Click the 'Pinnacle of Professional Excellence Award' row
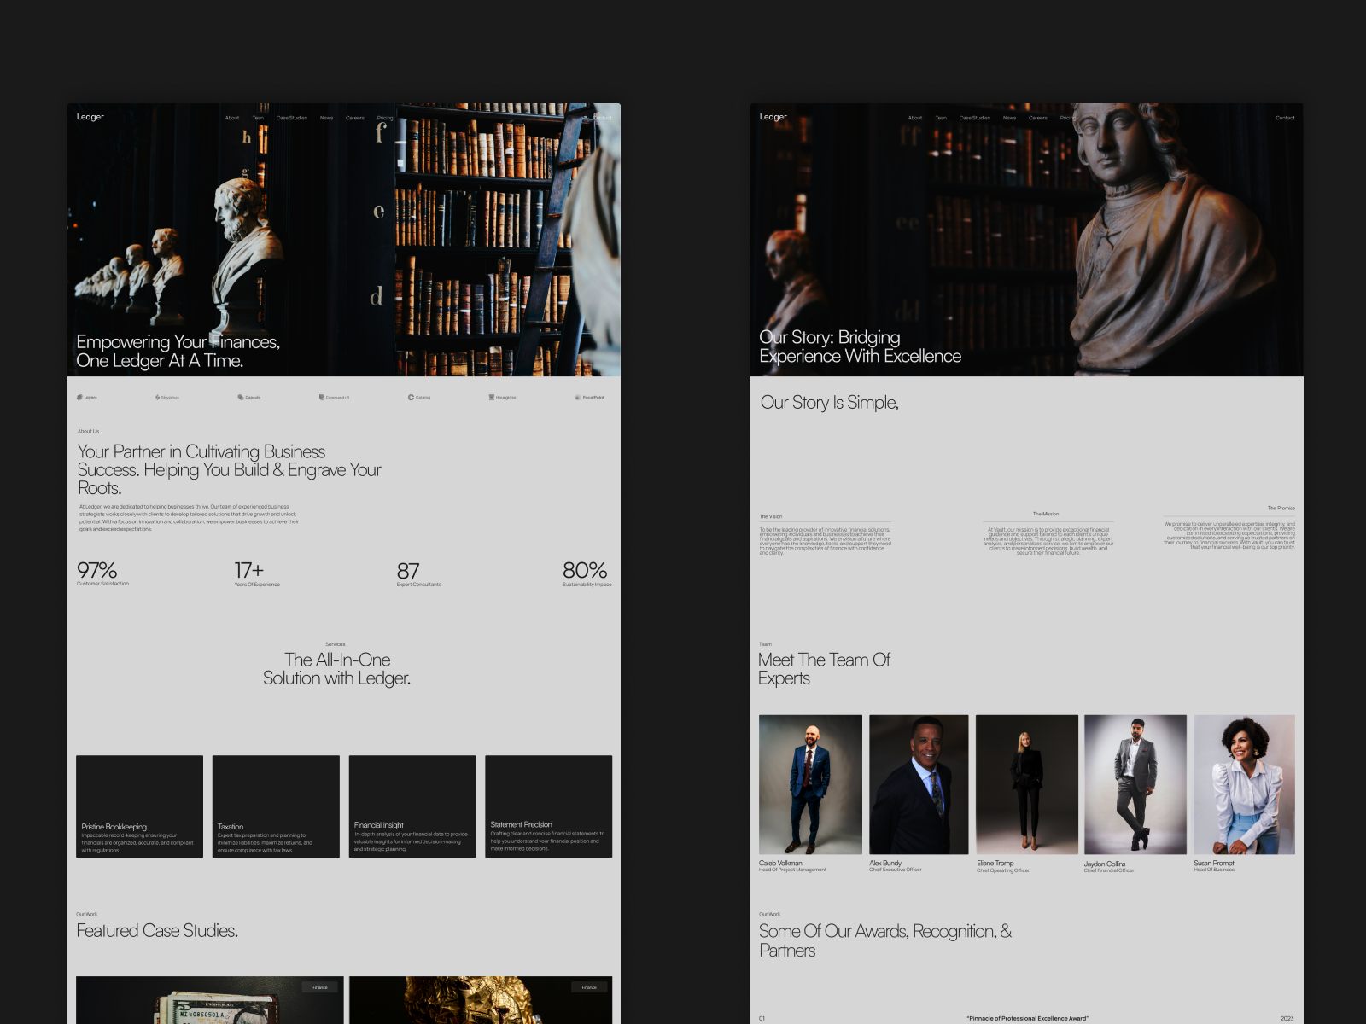1366x1024 pixels. click(x=1027, y=1017)
